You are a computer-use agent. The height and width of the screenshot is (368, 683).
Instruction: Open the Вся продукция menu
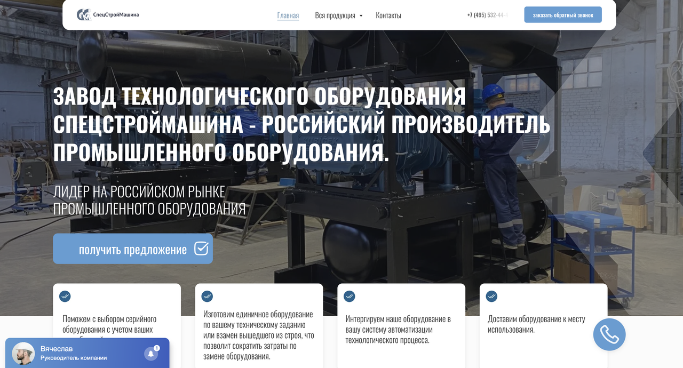335,15
